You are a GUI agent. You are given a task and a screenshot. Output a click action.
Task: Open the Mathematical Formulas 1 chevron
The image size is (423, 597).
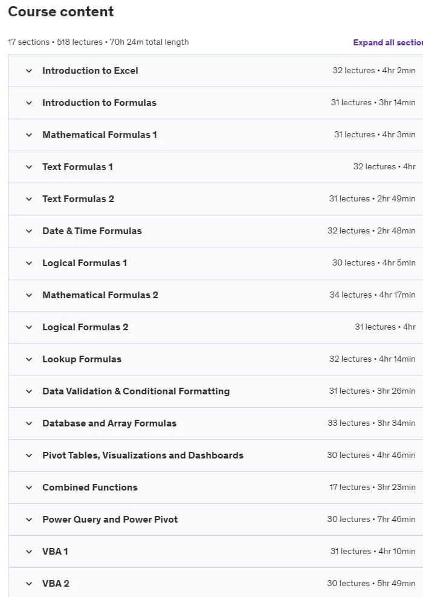point(29,135)
